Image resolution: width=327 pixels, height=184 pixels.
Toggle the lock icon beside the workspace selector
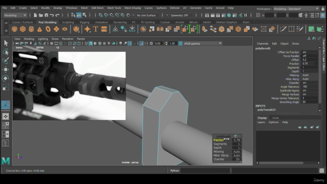point(323,9)
